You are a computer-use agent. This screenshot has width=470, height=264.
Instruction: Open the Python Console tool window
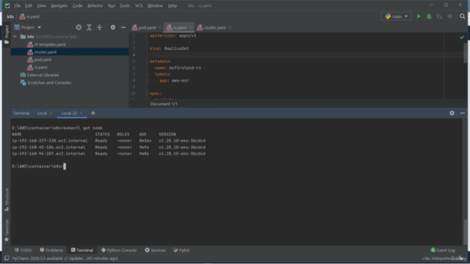(119, 250)
